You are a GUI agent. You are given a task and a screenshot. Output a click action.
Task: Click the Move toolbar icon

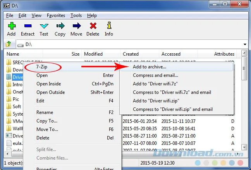(x=77, y=26)
